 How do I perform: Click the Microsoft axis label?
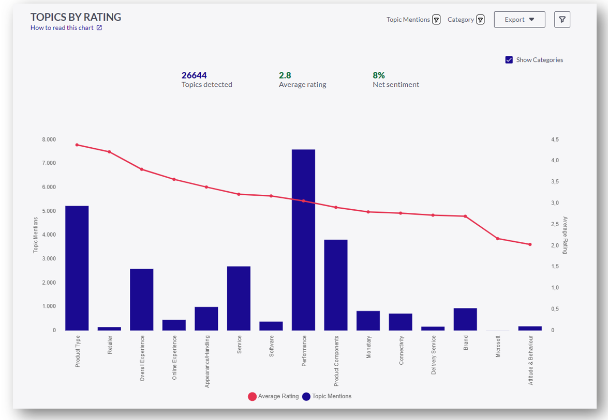(498, 345)
